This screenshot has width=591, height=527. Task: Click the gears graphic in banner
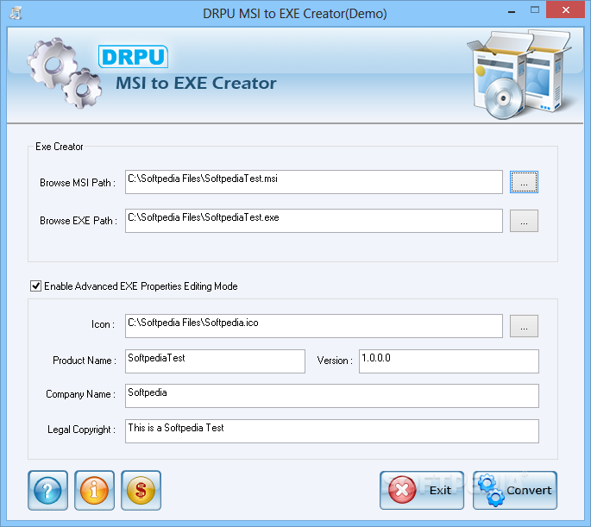[64, 73]
